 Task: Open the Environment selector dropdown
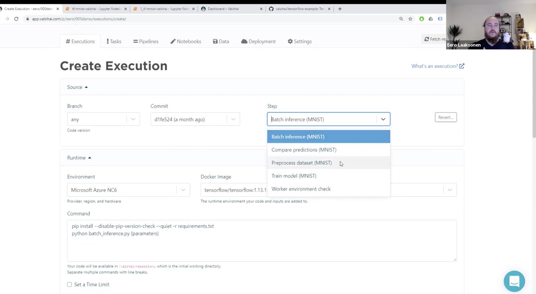[x=183, y=190]
